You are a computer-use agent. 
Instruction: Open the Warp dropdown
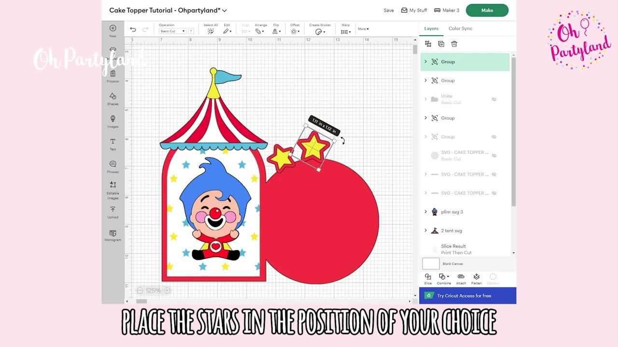click(346, 31)
